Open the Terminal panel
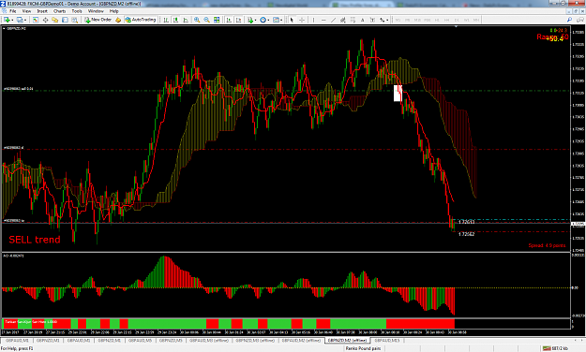 click(65, 20)
